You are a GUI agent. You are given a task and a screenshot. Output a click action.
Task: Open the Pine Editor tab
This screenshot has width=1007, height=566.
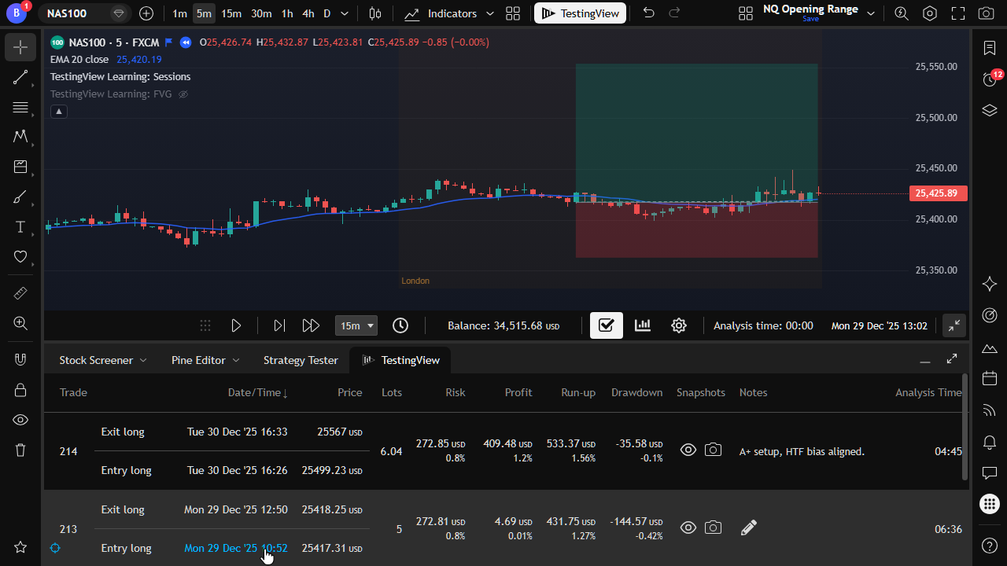pos(198,360)
